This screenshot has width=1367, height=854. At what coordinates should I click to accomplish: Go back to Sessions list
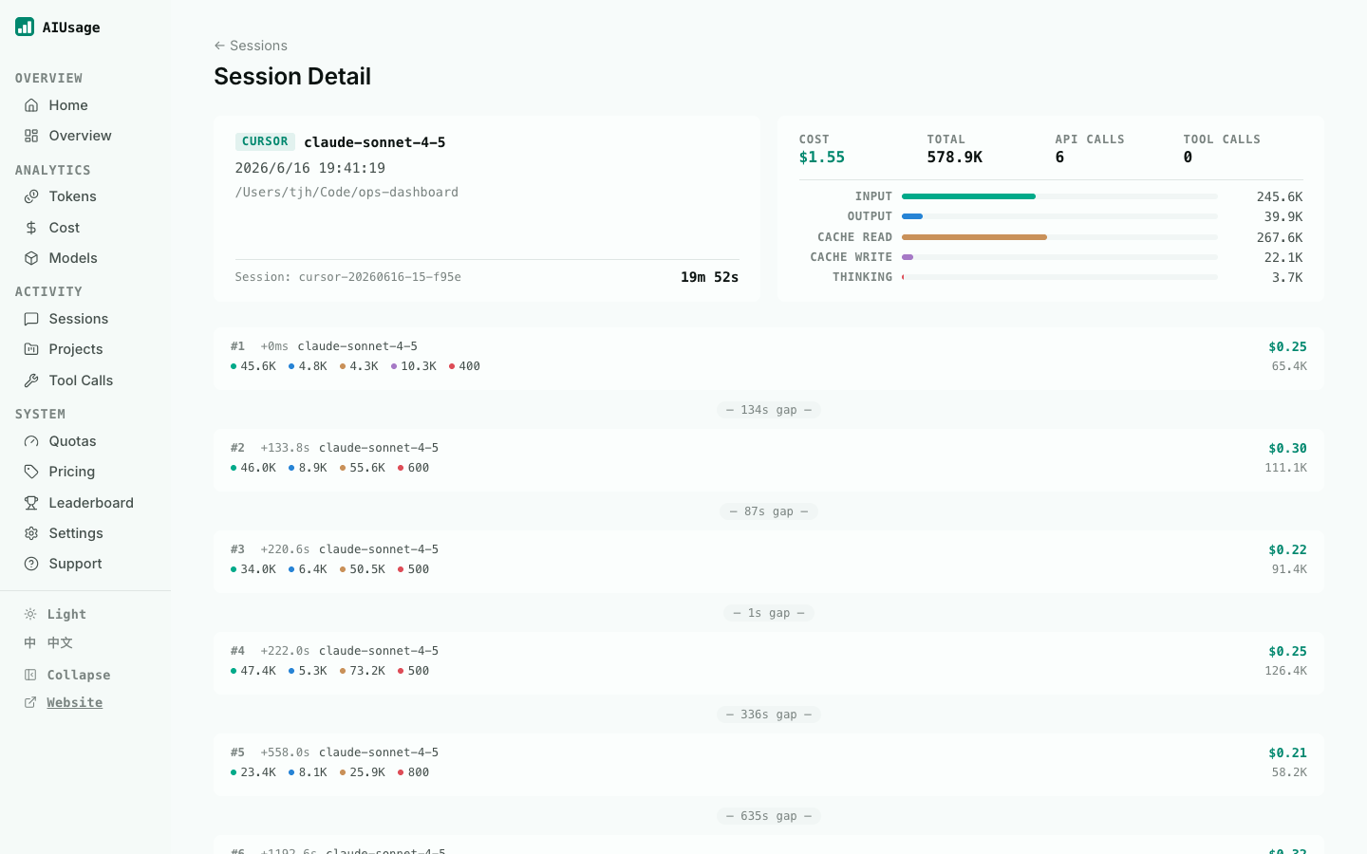pos(251,46)
